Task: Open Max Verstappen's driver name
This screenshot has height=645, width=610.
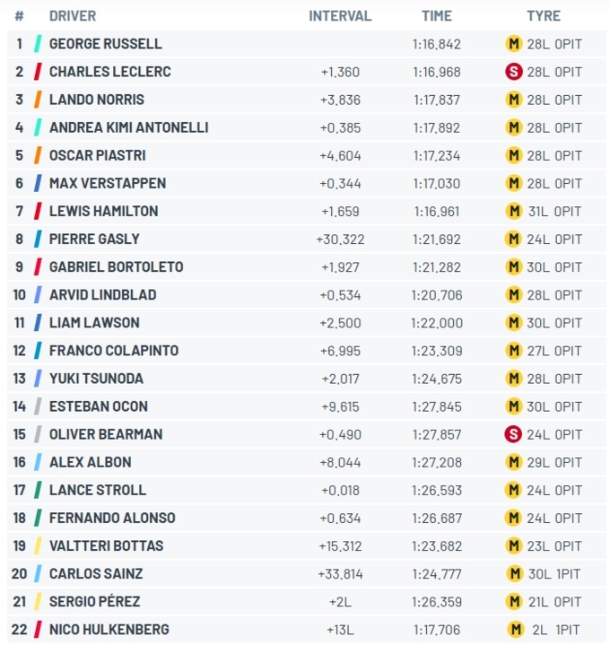Action: pyautogui.click(x=108, y=183)
